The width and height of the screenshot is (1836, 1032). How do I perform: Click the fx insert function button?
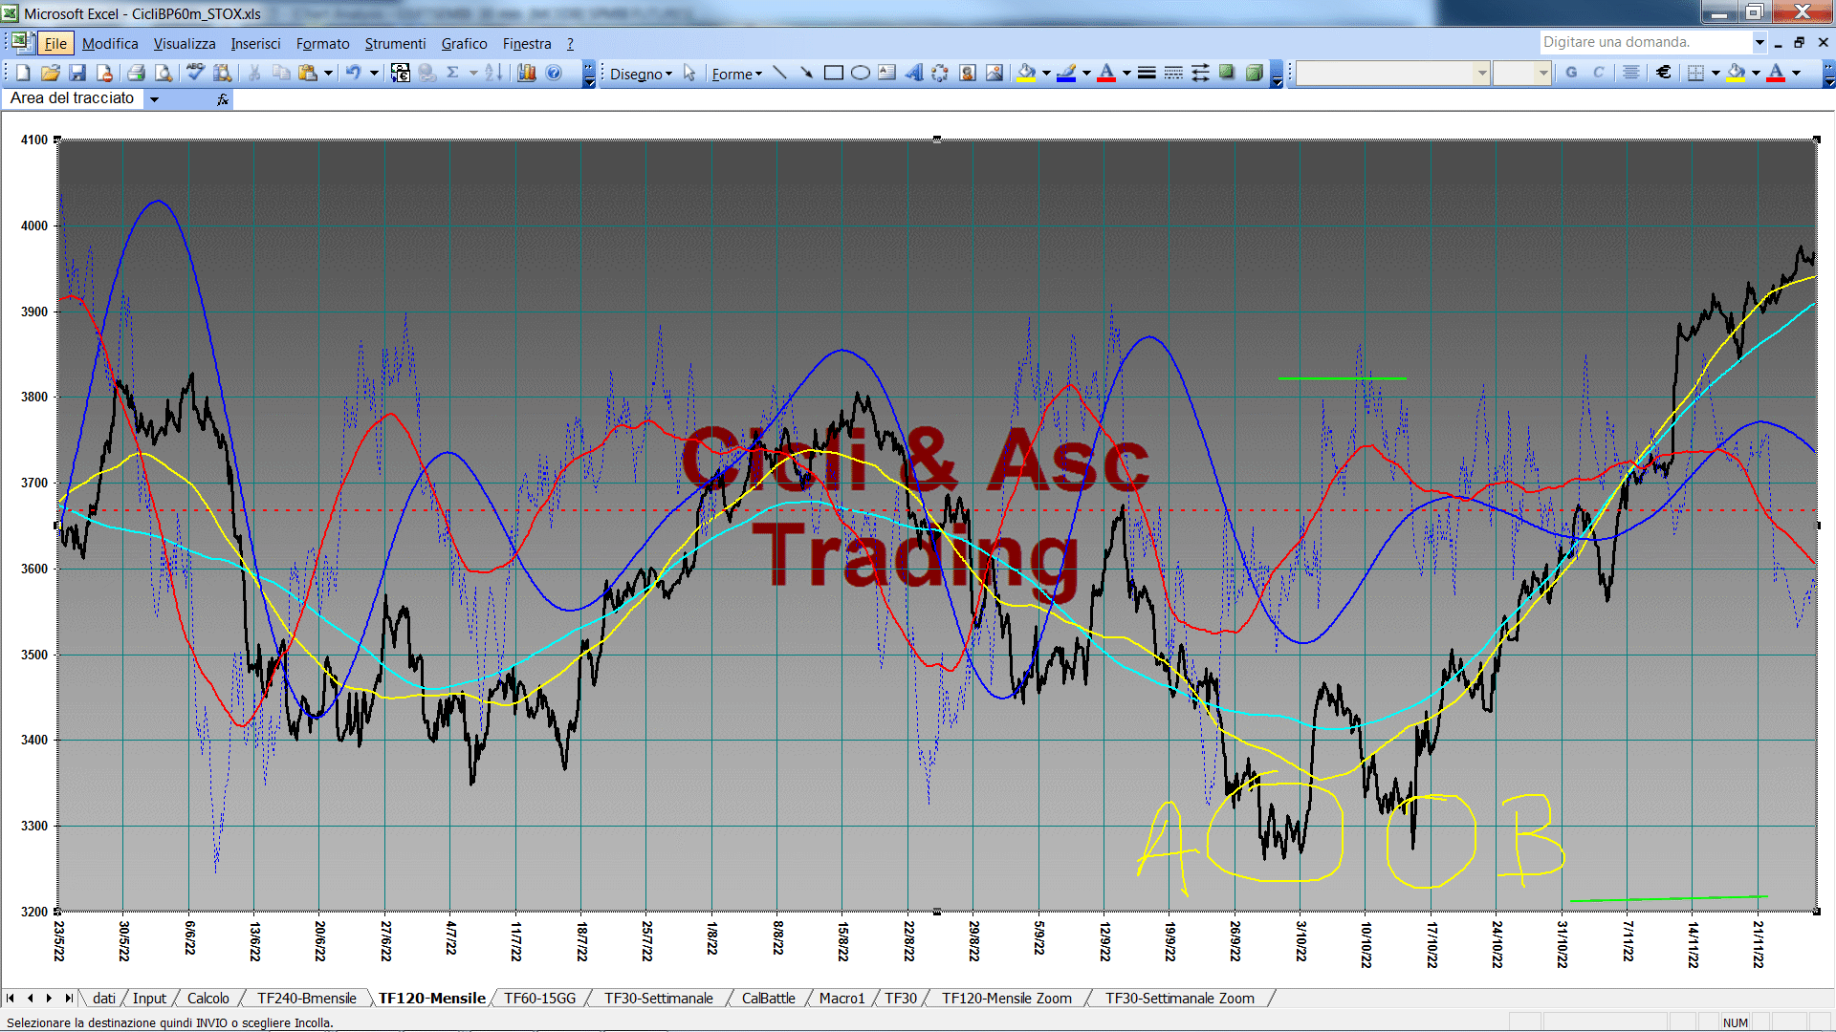[223, 99]
